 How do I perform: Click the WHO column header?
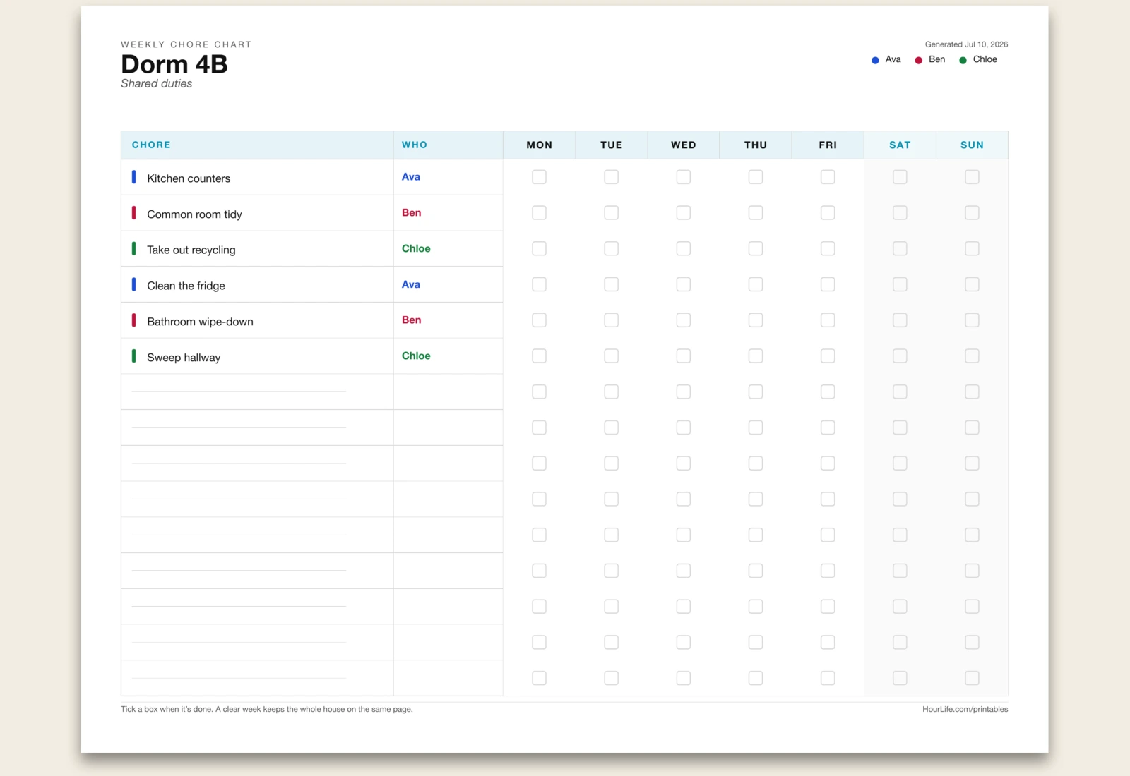tap(415, 145)
